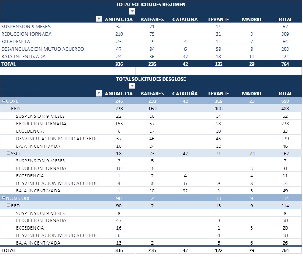Select the CORE Baleares cell 233
The image size is (303, 257).
[x=152, y=101]
